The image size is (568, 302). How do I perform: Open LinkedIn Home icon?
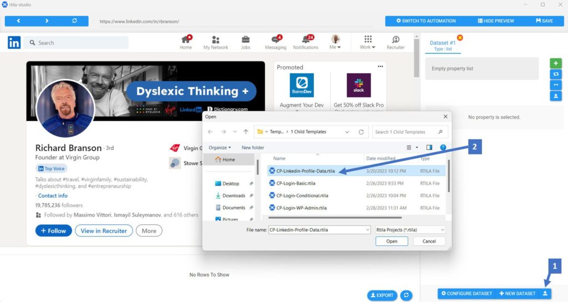coord(186,42)
